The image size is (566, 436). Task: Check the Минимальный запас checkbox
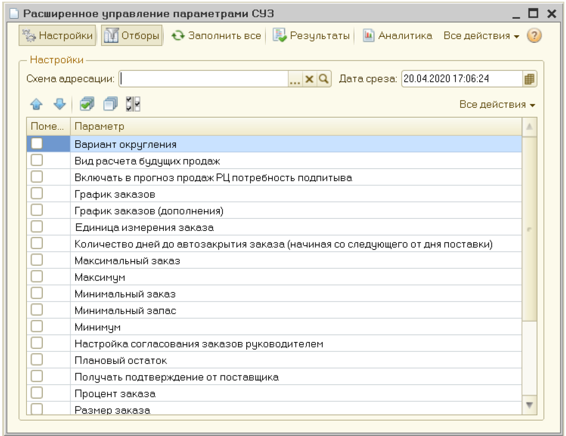(x=36, y=310)
